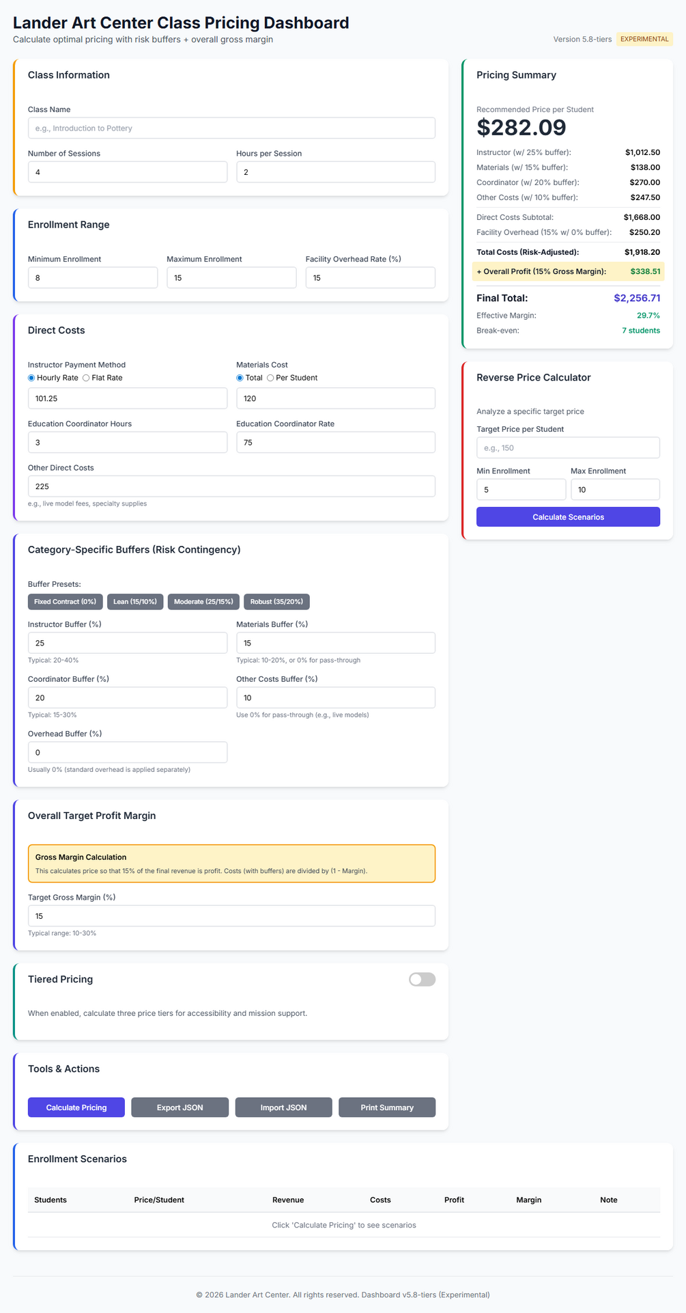This screenshot has height=1313, width=686.
Task: Select the Hourly Rate radio button
Action: [x=31, y=378]
